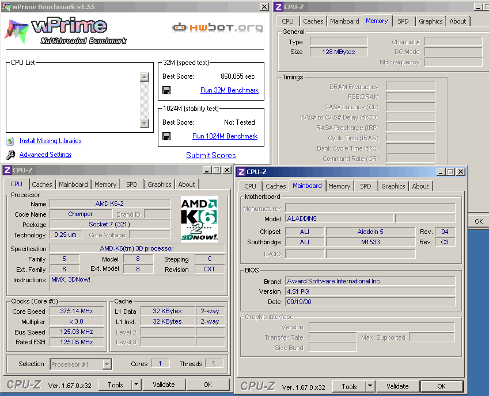Click the CPU List scrollbar down arrow

pos(145,123)
